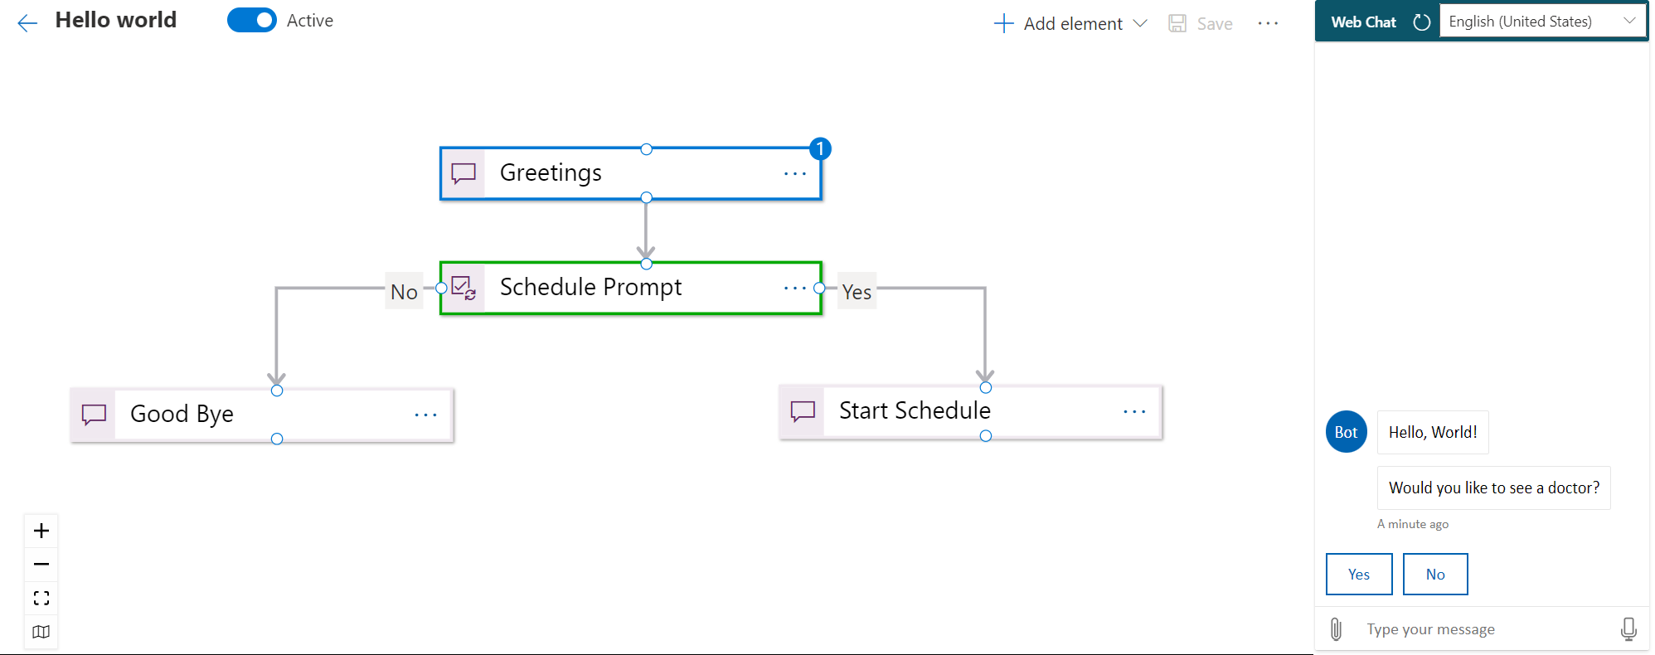This screenshot has height=655, width=1655.
Task: Click the No button in the chat
Action: 1434,574
